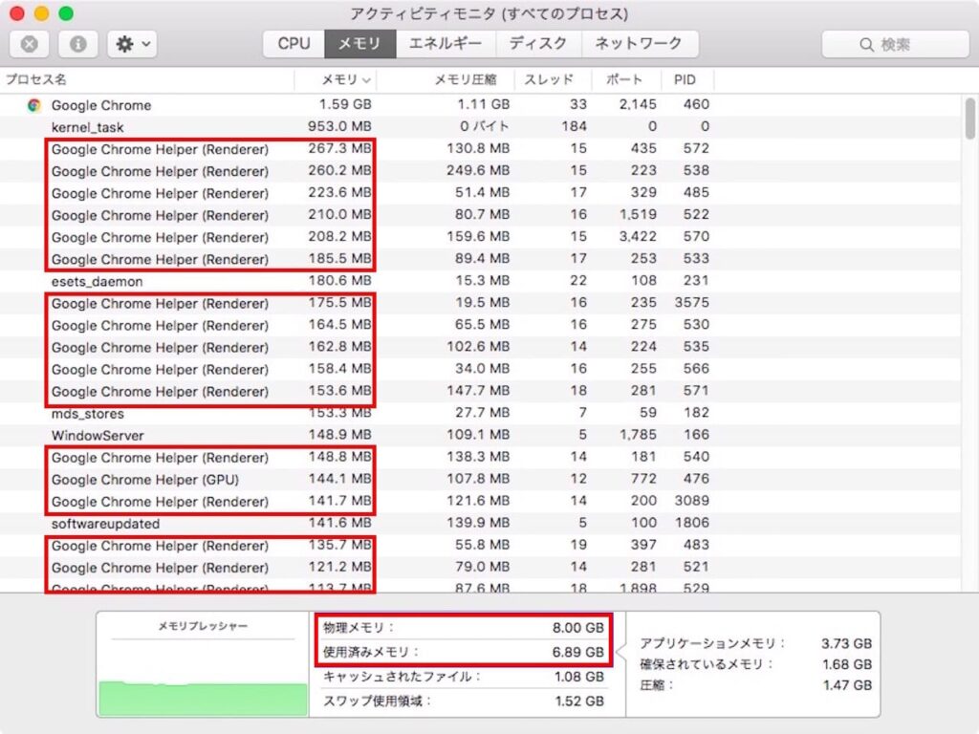Screen dimensions: 979x734
Task: Click the quit process (X) toolbar button
Action: pos(30,44)
